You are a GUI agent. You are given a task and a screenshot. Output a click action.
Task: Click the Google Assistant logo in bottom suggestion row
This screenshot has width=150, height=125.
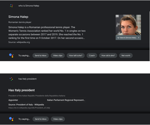tap(11, 119)
